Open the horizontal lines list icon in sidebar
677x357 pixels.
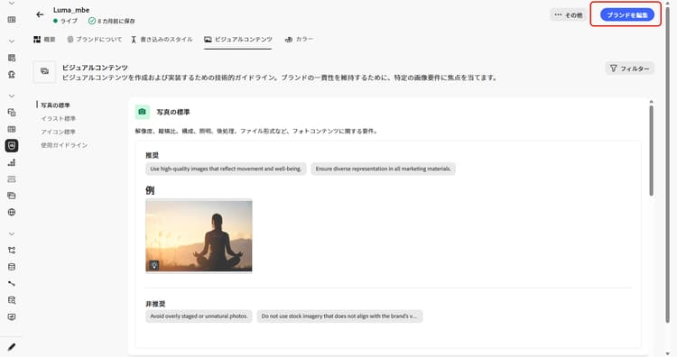[12, 178]
